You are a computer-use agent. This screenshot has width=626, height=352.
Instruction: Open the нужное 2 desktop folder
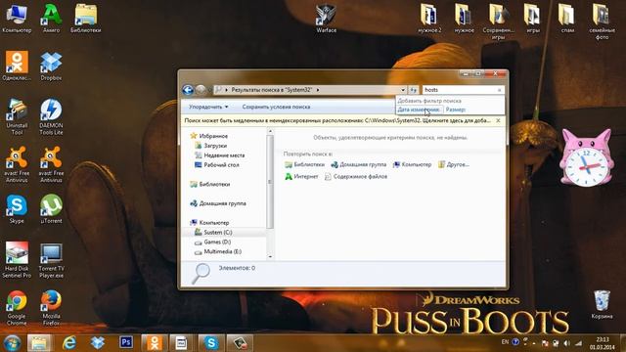pyautogui.click(x=429, y=19)
